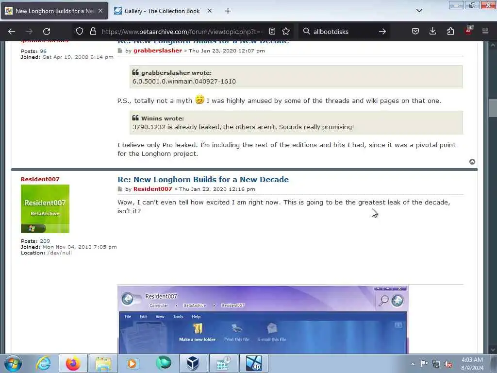497x373 pixels.
Task: View site security padlock info
Action: 93,32
